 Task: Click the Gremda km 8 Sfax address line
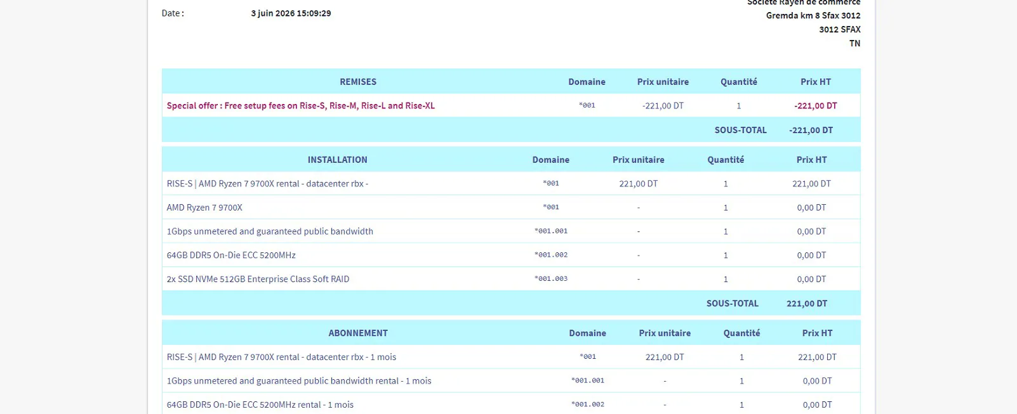tap(813, 15)
